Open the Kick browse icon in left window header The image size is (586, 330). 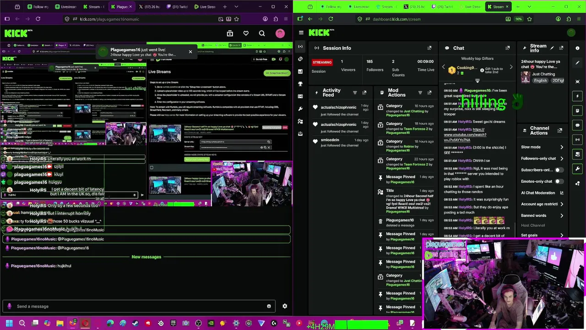tap(230, 33)
